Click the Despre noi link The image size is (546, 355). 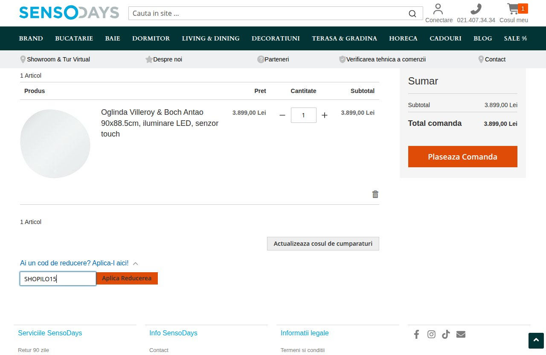(x=168, y=59)
